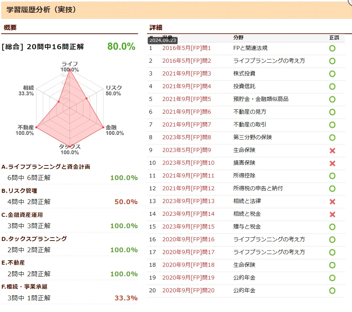This screenshot has height=312, width=352.
Task: Click the red X icon for 相続と法律 row
Action: [x=332, y=202]
